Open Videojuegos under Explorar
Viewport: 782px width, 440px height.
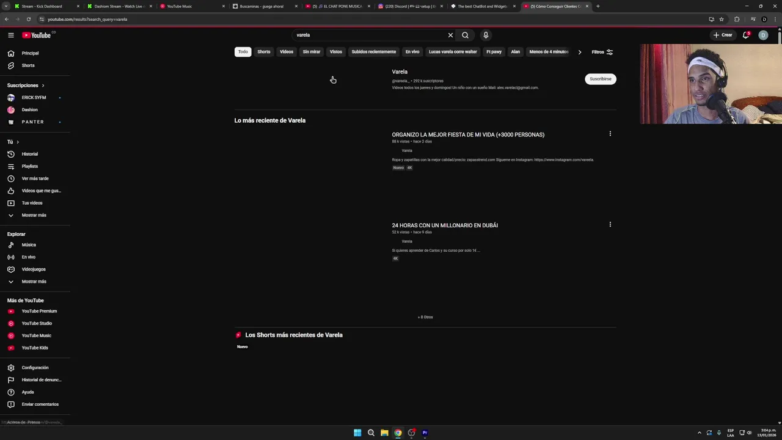pyautogui.click(x=35, y=269)
